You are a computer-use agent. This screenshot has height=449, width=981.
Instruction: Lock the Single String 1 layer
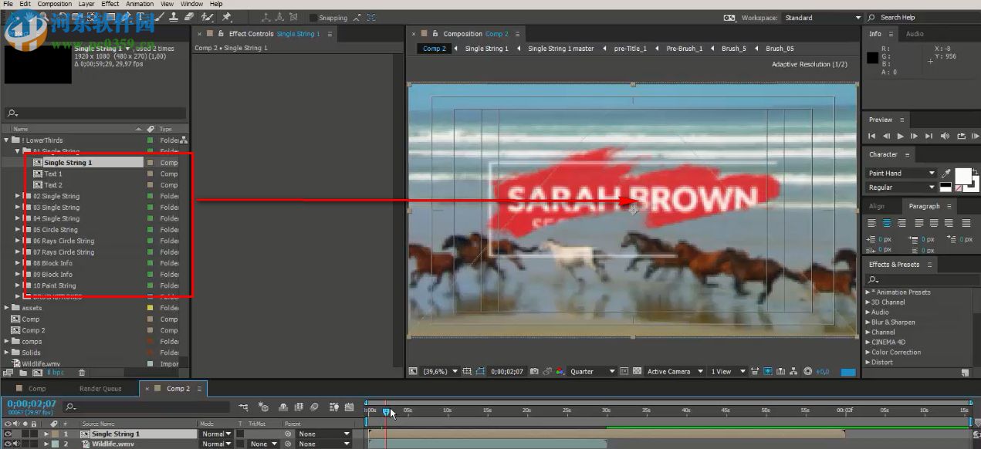coord(35,434)
